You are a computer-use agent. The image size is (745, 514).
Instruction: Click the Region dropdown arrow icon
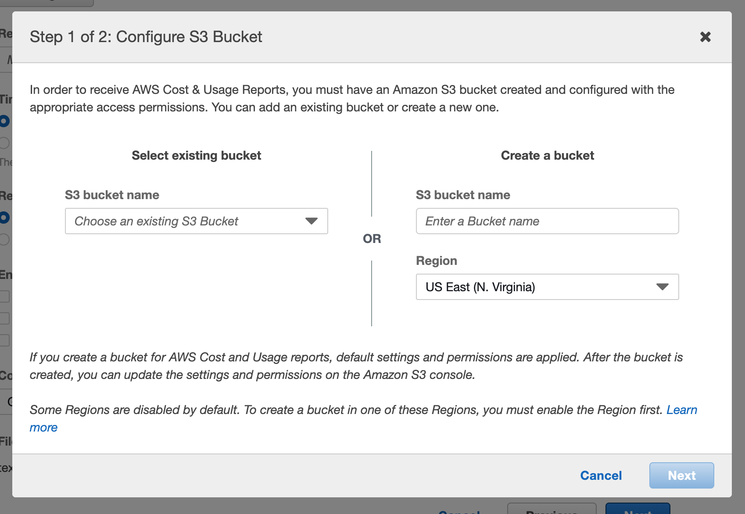pos(663,287)
